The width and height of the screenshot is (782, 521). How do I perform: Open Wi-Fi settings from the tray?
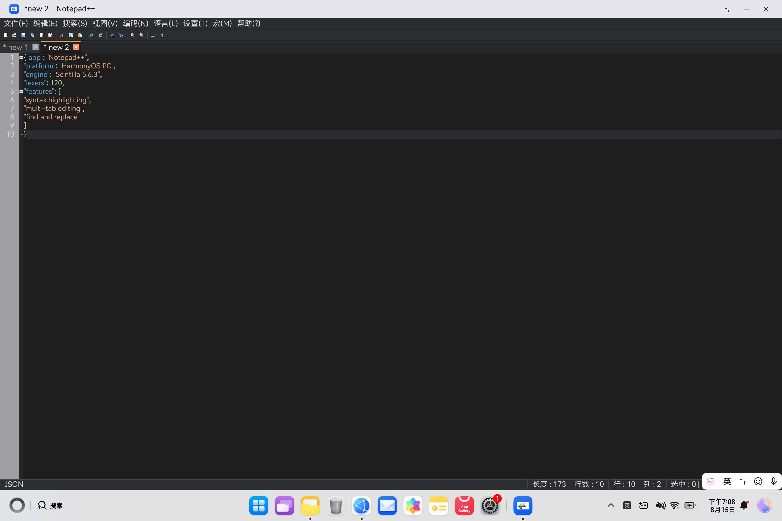tap(675, 505)
